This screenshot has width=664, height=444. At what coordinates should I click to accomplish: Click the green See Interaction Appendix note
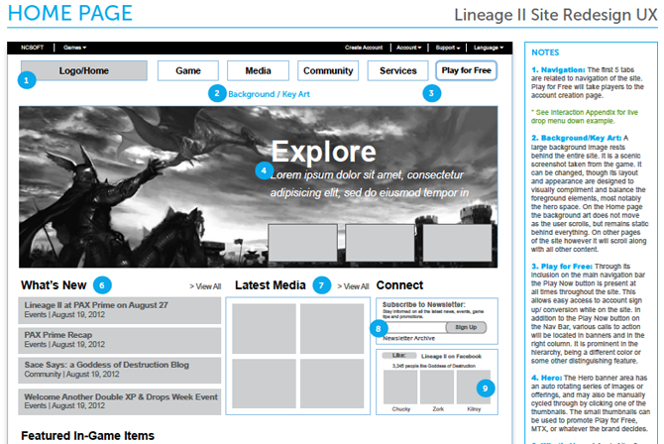tap(585, 117)
